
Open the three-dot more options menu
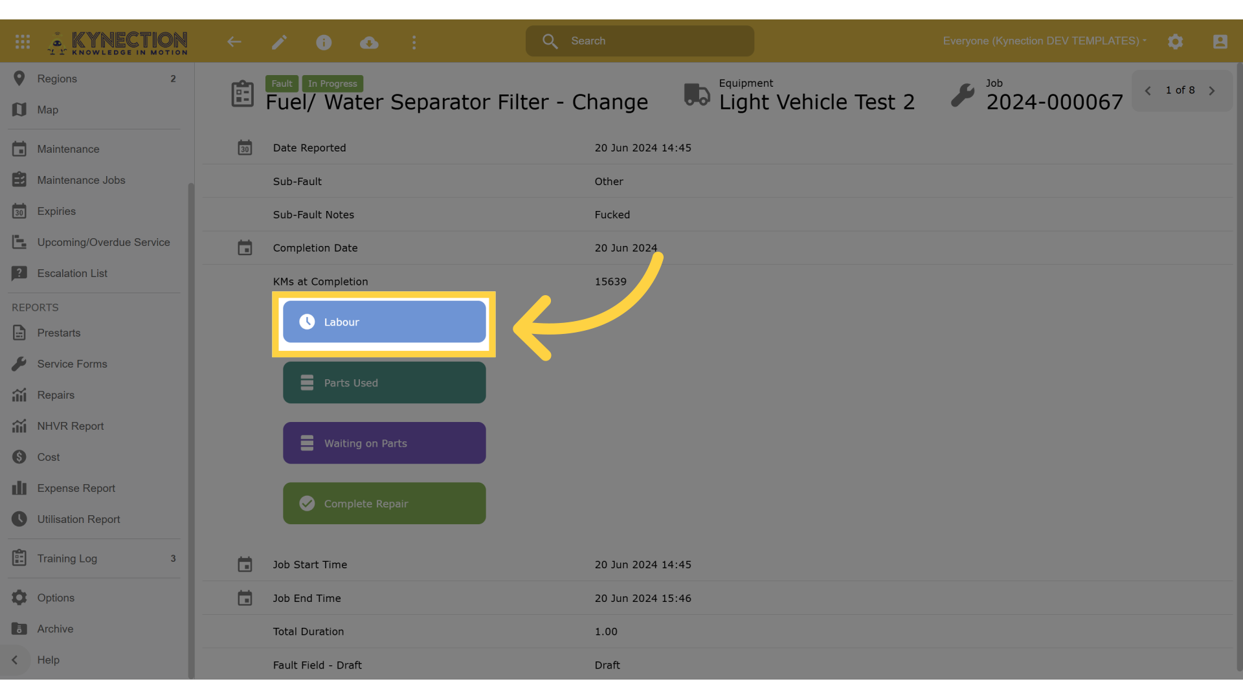tap(414, 42)
